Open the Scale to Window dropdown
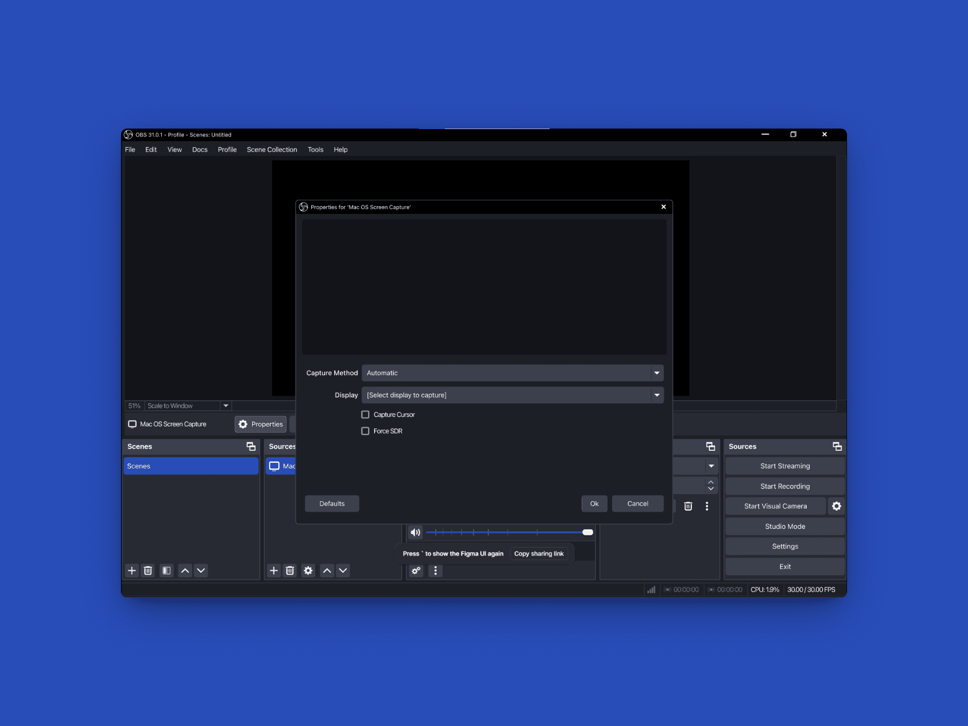 click(x=226, y=405)
